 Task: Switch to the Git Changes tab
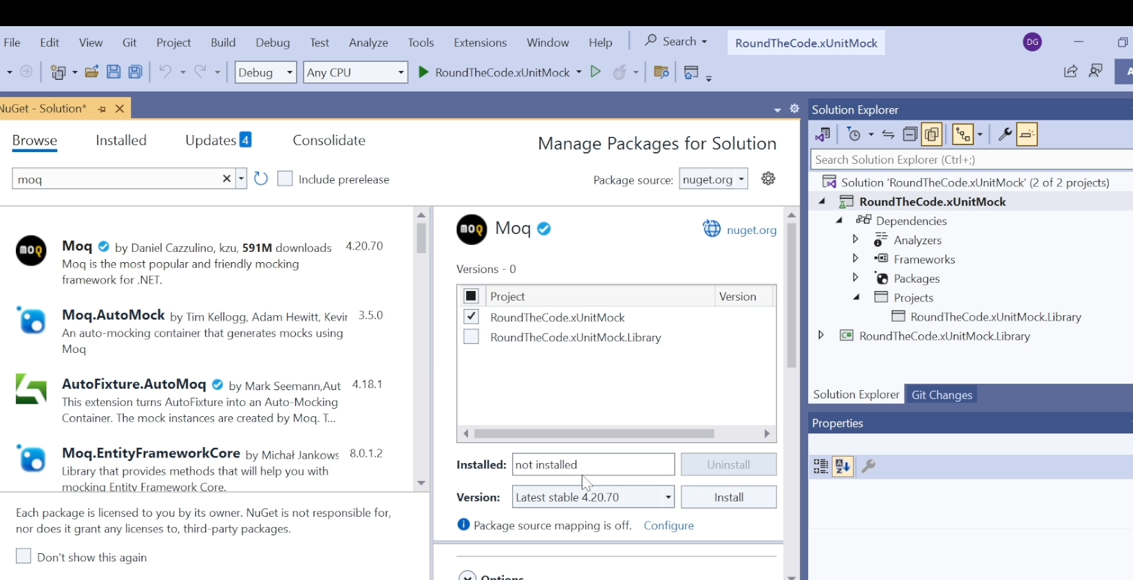click(x=942, y=395)
